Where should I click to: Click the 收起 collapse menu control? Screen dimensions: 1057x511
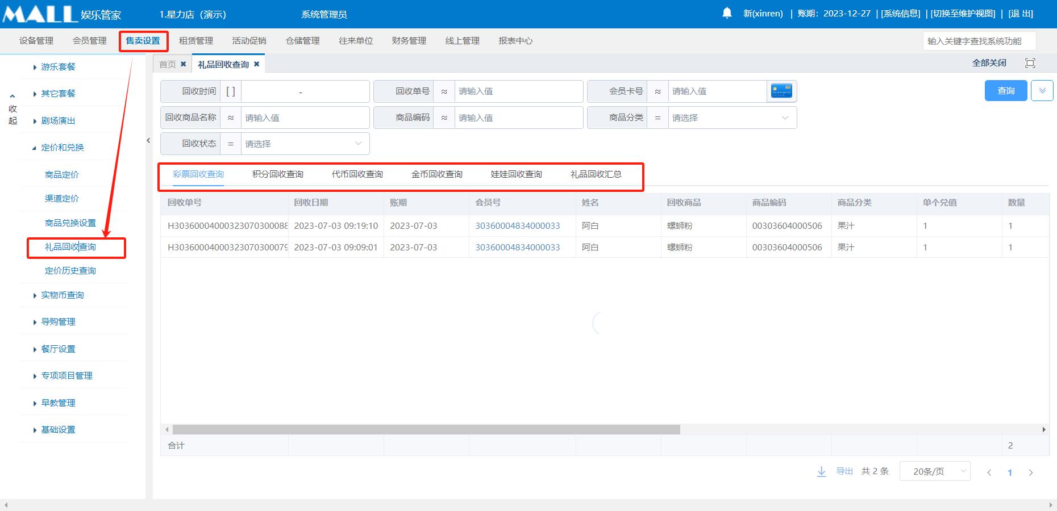click(x=13, y=109)
